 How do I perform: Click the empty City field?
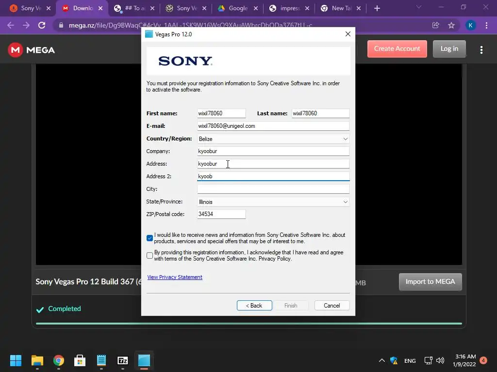click(x=273, y=189)
